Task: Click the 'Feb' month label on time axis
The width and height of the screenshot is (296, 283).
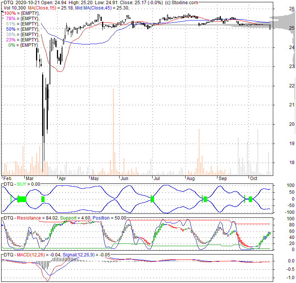Action: [x=7, y=178]
